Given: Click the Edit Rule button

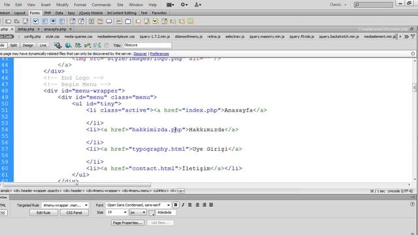Looking at the screenshot, I should [44, 213].
